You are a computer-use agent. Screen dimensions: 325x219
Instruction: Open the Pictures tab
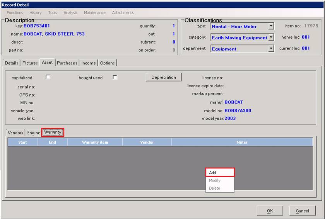(30, 63)
